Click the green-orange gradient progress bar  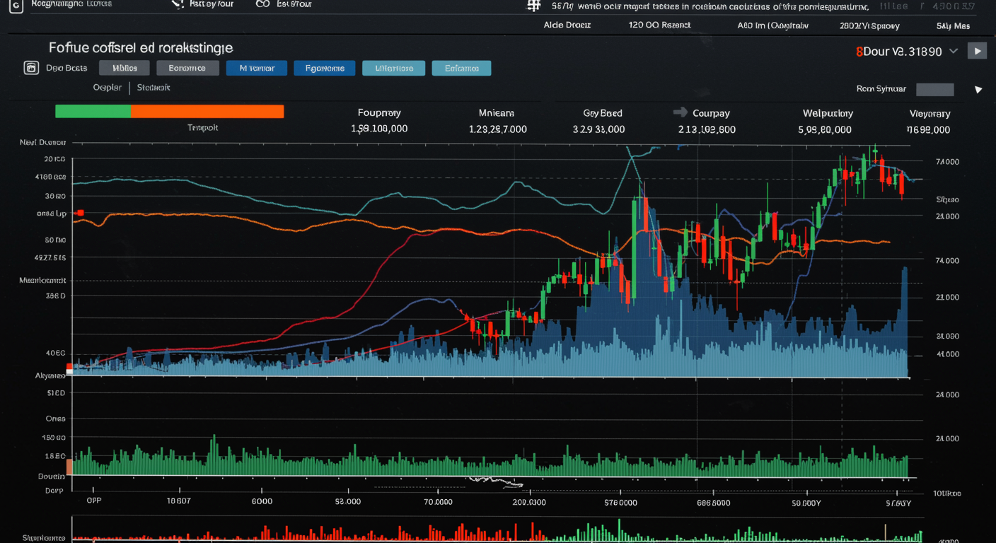[170, 111]
